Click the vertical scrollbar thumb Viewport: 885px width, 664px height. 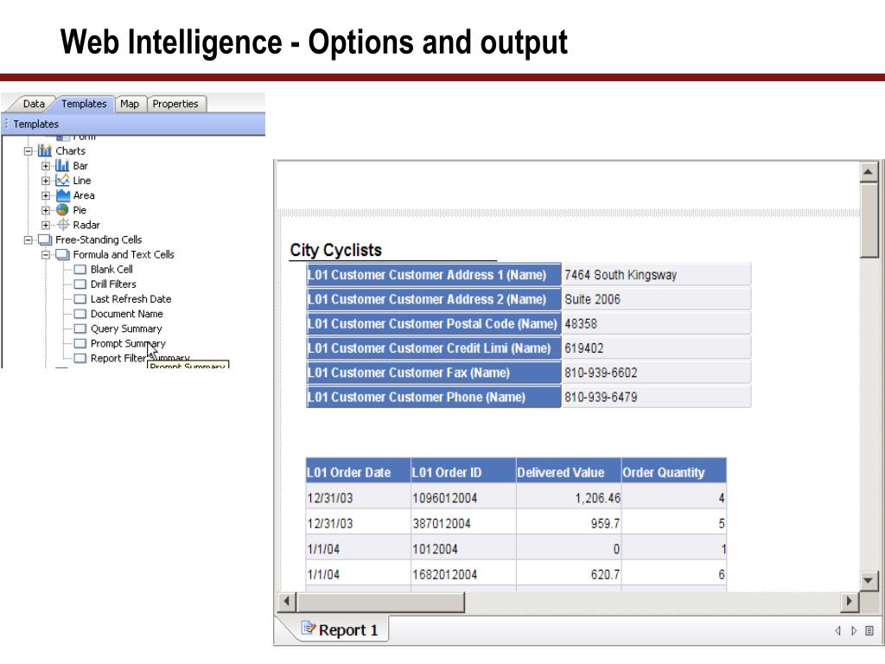tap(868, 220)
